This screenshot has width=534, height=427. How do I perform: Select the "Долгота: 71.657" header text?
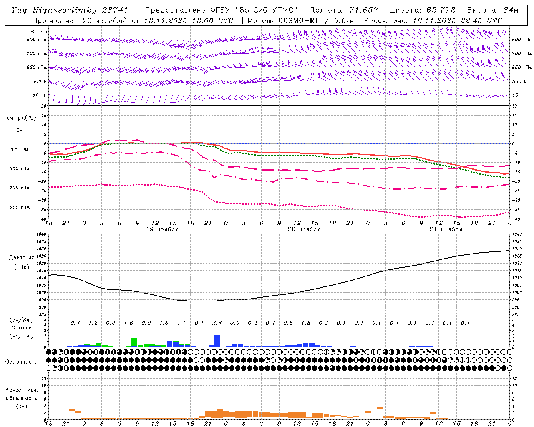click(x=344, y=10)
